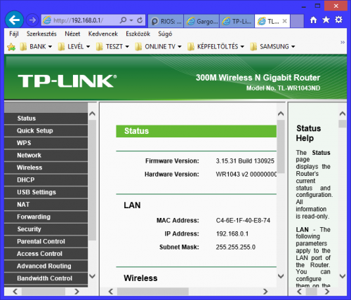The image size is (351, 300).
Task: Open Forwarding in router sidebar
Action: (x=46, y=217)
